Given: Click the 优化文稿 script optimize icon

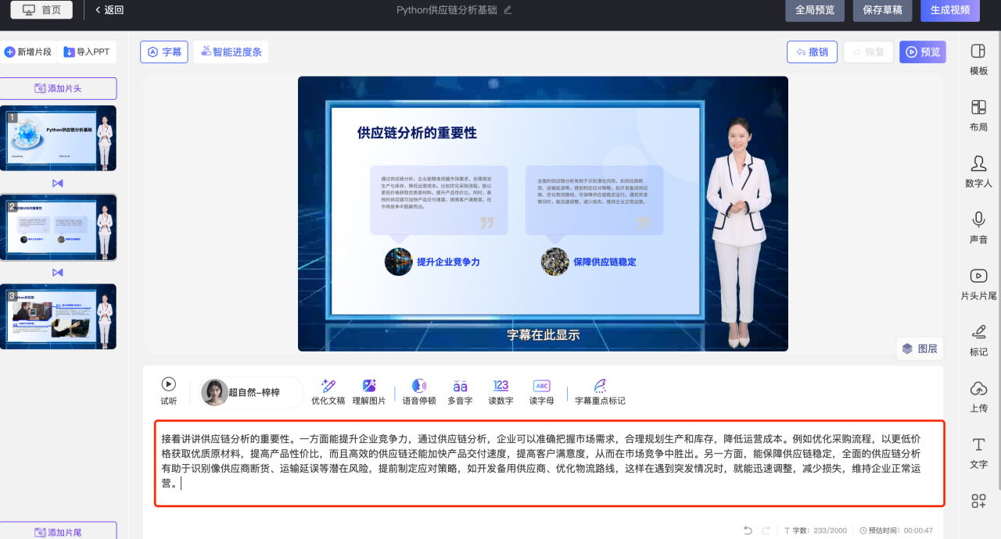Looking at the screenshot, I should pyautogui.click(x=328, y=386).
